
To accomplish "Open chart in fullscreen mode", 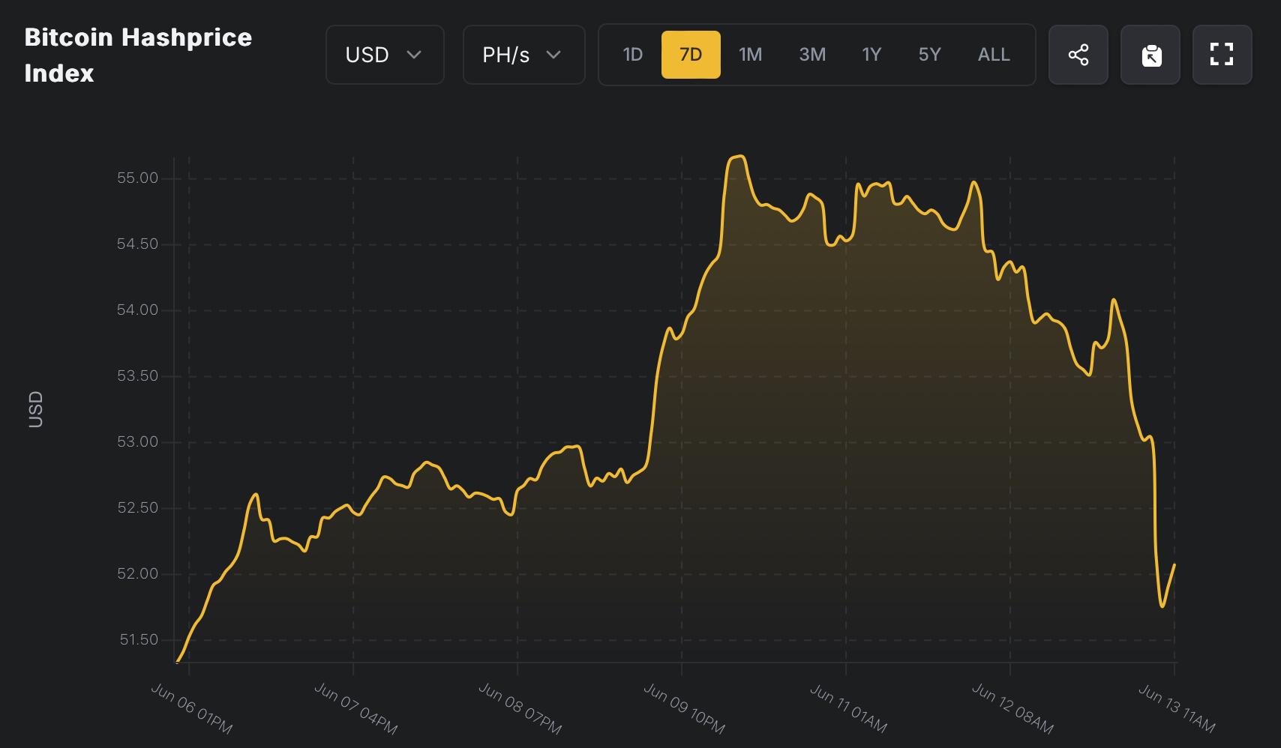I will tap(1222, 55).
